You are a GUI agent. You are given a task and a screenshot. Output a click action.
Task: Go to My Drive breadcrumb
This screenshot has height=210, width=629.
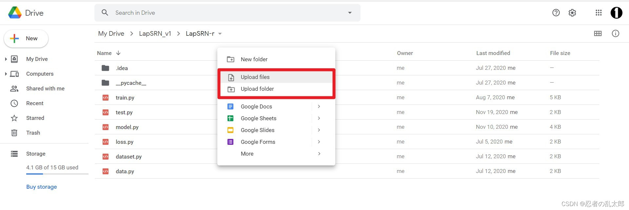tap(111, 33)
